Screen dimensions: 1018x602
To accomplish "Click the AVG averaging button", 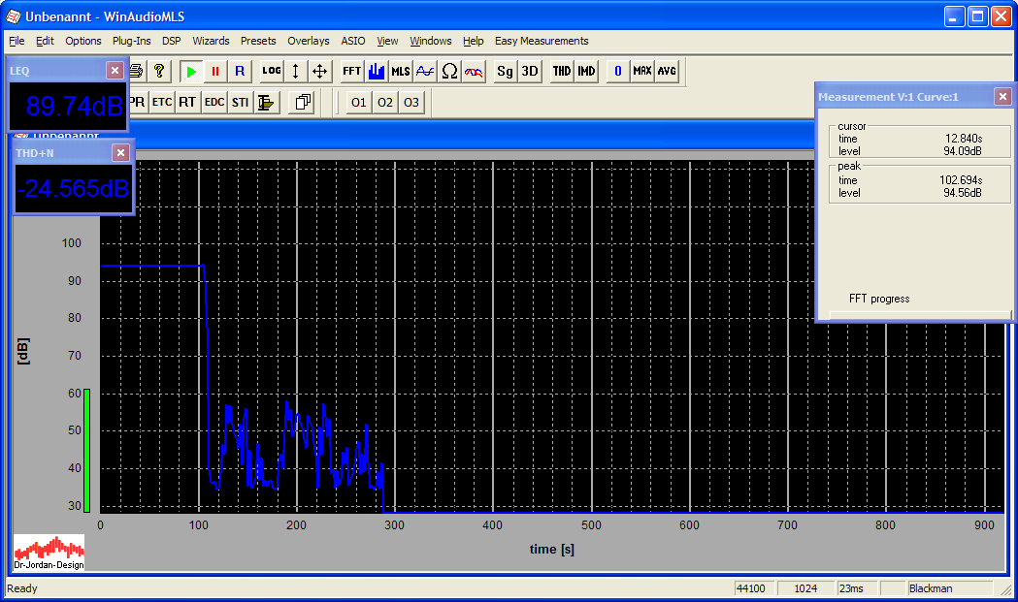I will pyautogui.click(x=667, y=71).
